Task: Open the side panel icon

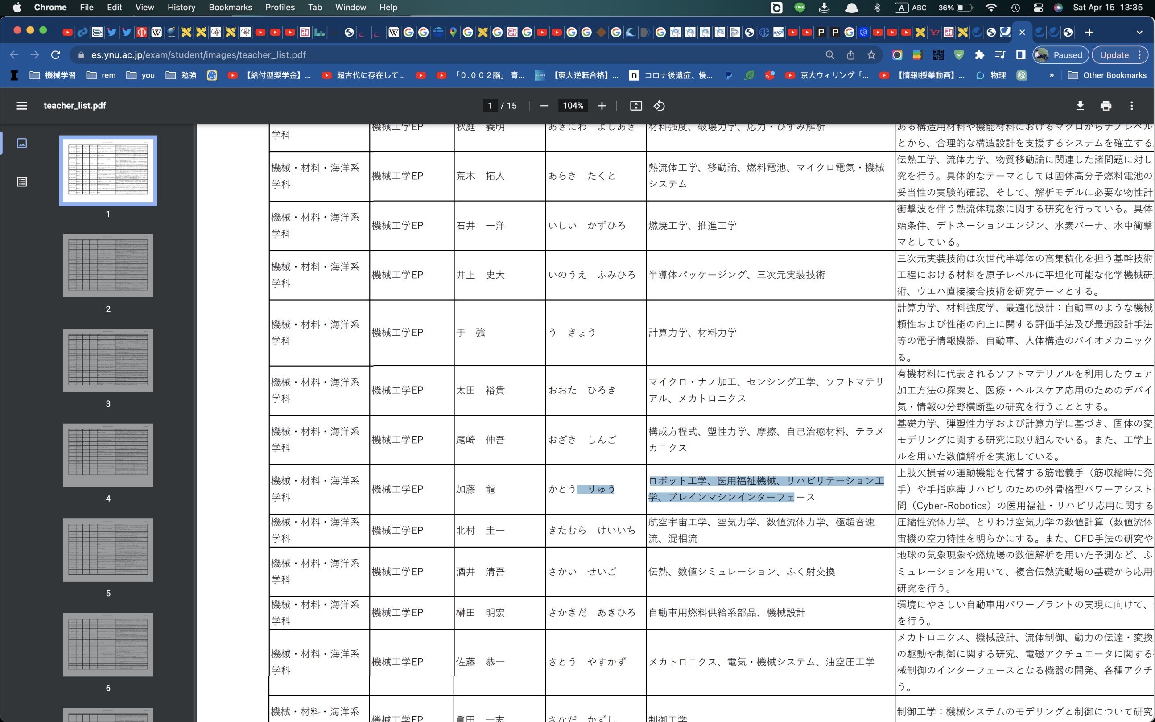Action: pyautogui.click(x=1020, y=55)
